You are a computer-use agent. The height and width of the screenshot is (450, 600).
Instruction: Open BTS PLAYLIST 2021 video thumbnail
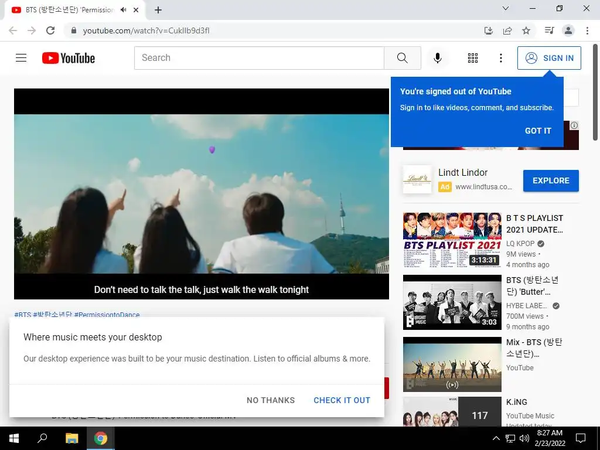point(452,240)
